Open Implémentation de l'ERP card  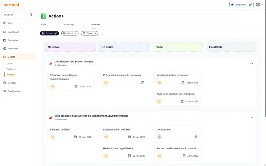(124, 134)
